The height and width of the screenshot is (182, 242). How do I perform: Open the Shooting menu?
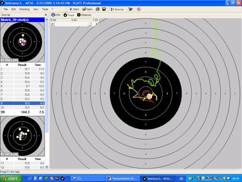[x=24, y=9]
